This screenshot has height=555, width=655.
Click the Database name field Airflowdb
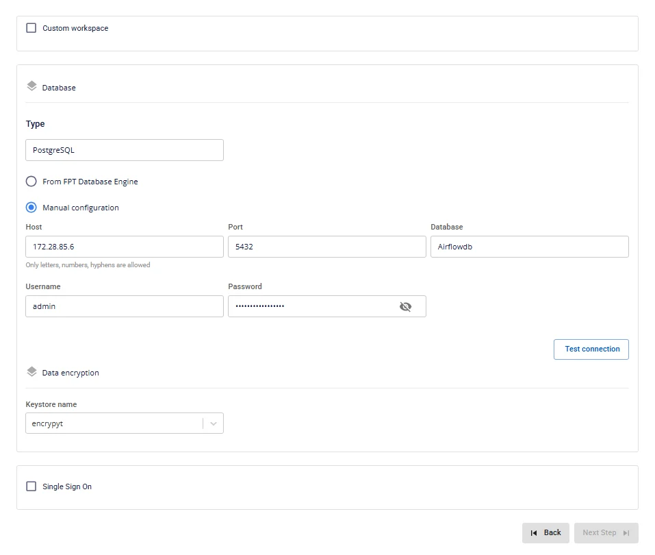pyautogui.click(x=530, y=247)
